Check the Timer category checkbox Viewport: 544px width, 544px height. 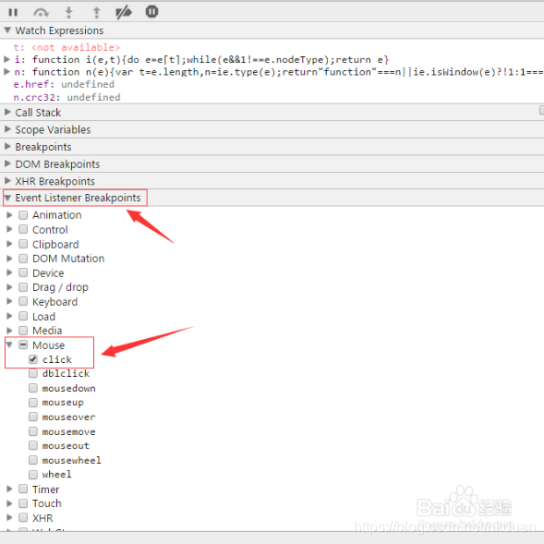(23, 490)
